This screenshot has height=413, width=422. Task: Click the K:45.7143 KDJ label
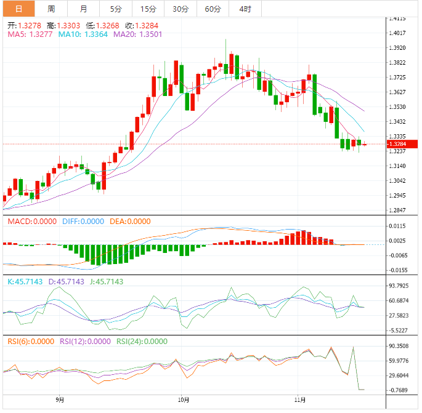point(25,282)
